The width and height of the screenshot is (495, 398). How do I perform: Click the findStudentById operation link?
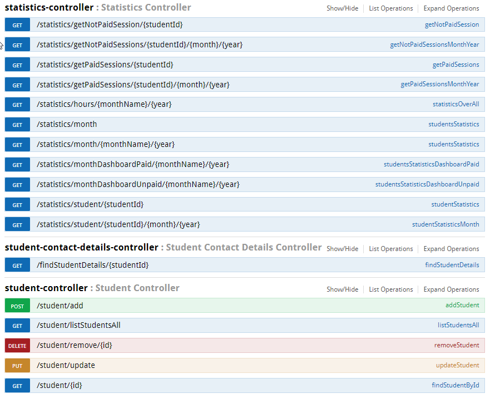pos(455,385)
